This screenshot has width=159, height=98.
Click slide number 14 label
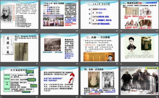pyautogui.click(x=77, y=31)
